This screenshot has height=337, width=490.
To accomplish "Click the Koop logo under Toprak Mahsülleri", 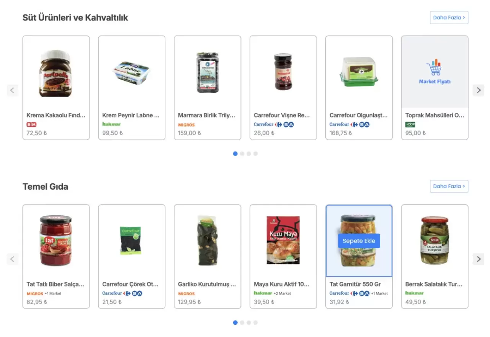I will pyautogui.click(x=410, y=125).
